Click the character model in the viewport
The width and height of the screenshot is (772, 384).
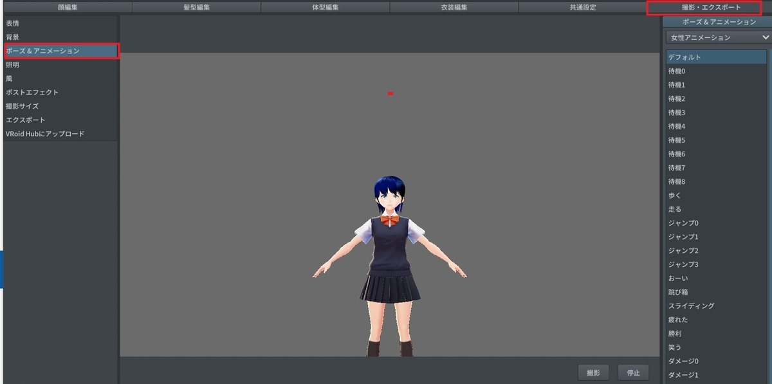[x=390, y=266]
